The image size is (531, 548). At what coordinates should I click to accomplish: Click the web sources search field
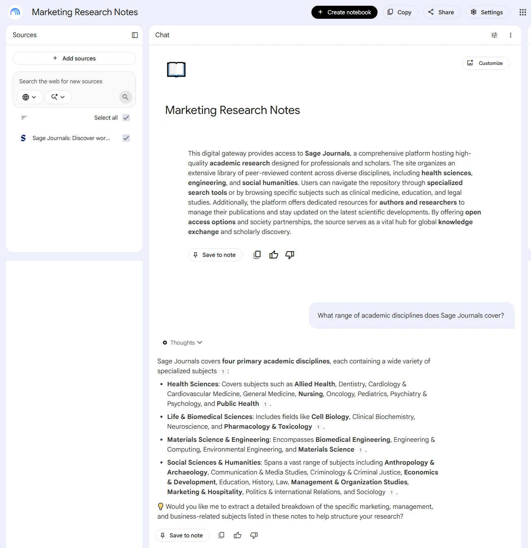[74, 81]
